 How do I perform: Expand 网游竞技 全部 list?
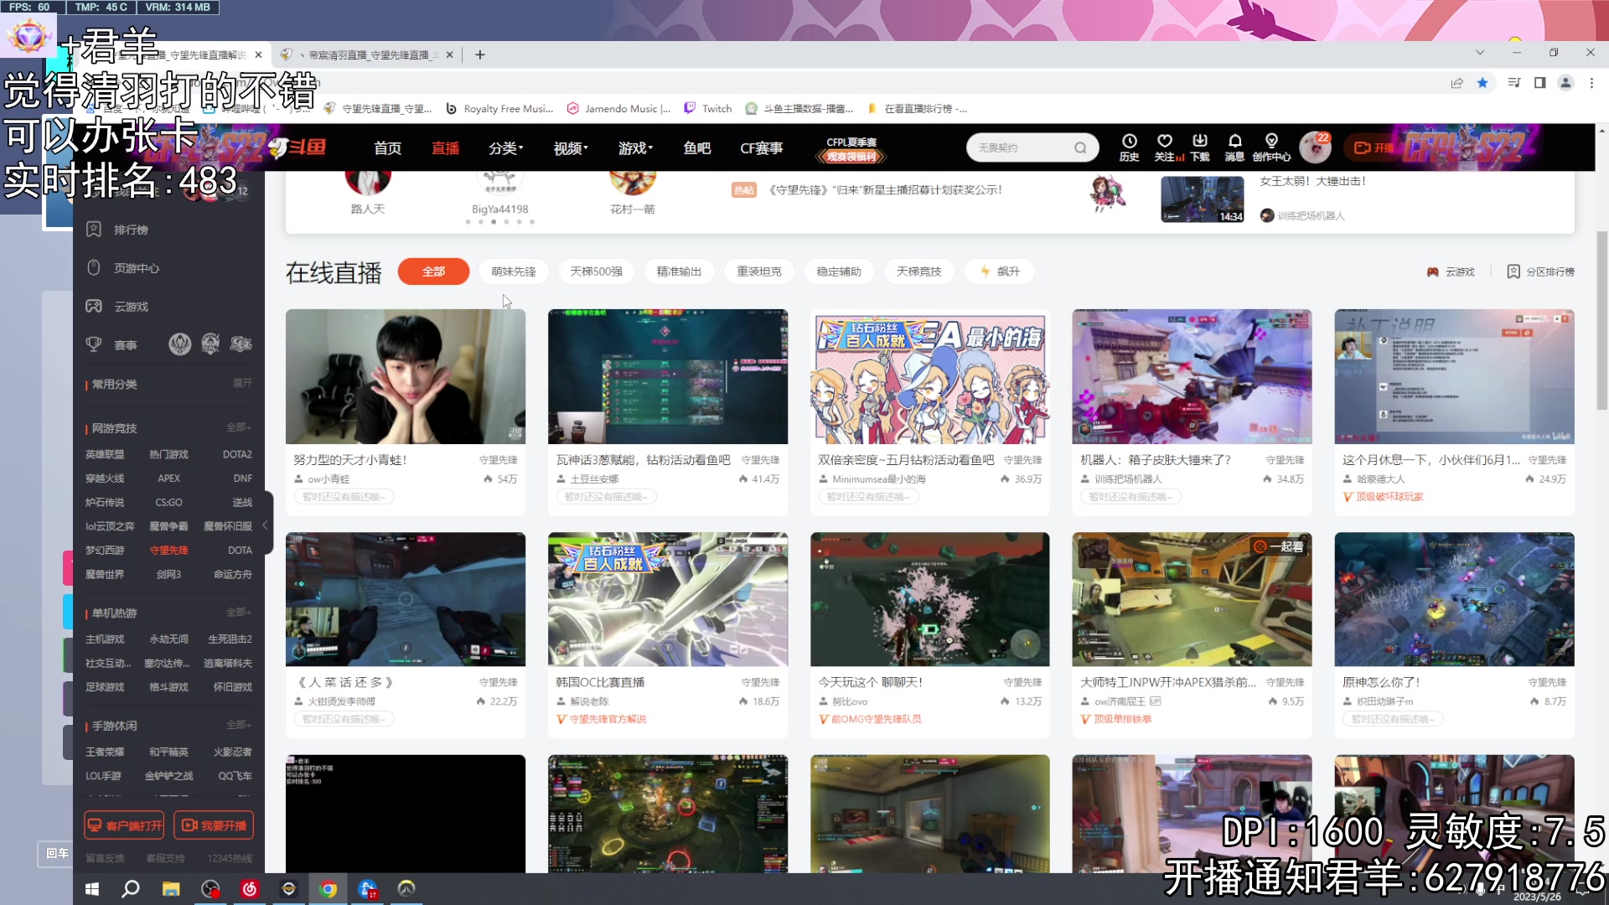(239, 427)
